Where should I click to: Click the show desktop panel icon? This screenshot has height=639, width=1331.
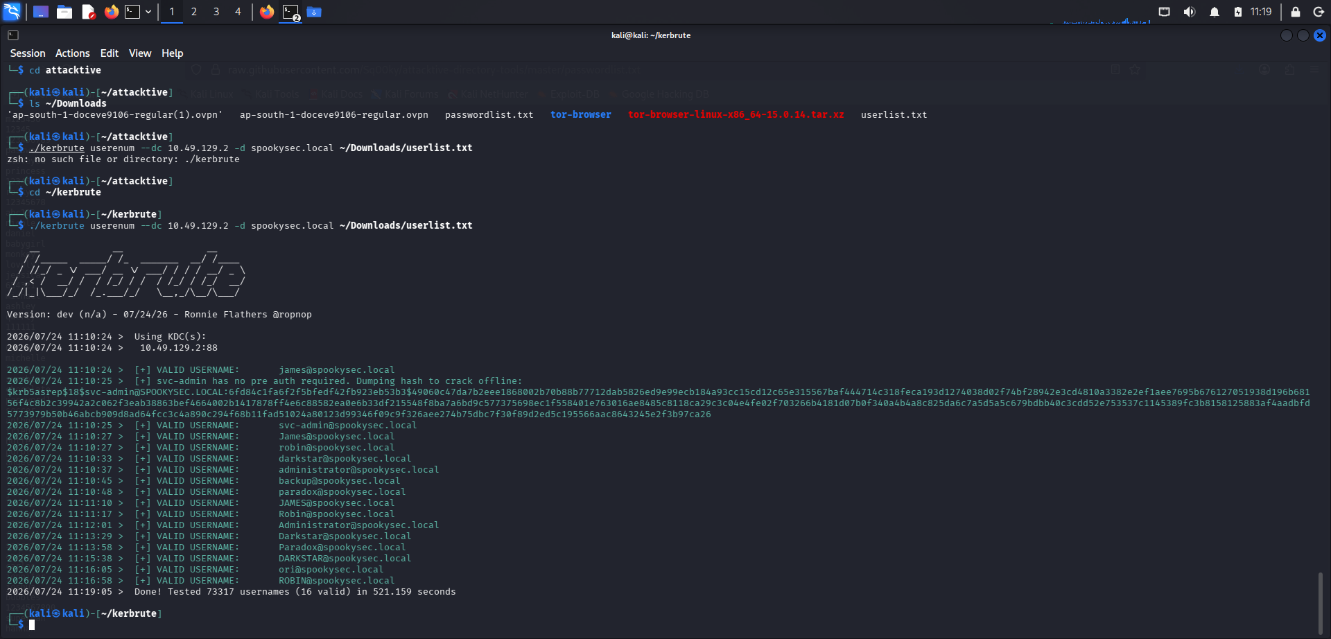pyautogui.click(x=41, y=12)
